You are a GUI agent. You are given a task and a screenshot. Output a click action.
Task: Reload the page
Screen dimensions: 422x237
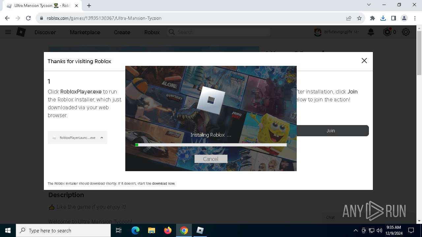(x=28, y=18)
